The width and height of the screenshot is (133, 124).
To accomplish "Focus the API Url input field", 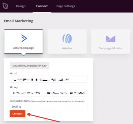I will (49, 79).
